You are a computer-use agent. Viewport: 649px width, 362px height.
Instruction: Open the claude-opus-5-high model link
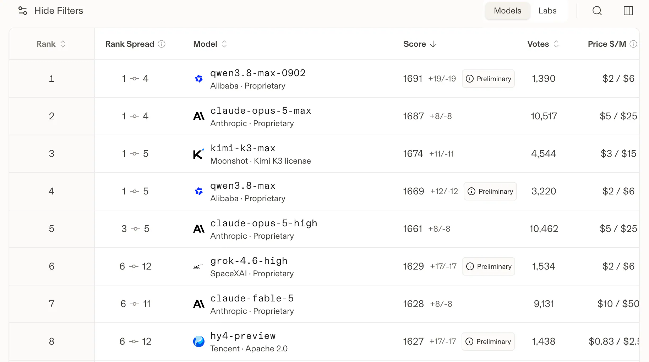[264, 223]
